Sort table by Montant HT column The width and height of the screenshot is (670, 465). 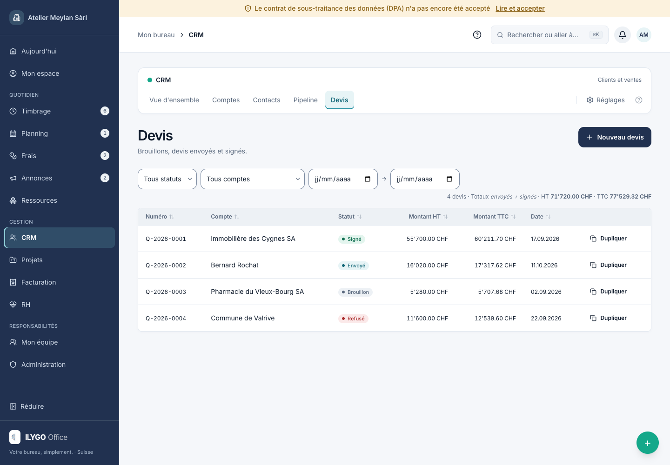(x=428, y=217)
